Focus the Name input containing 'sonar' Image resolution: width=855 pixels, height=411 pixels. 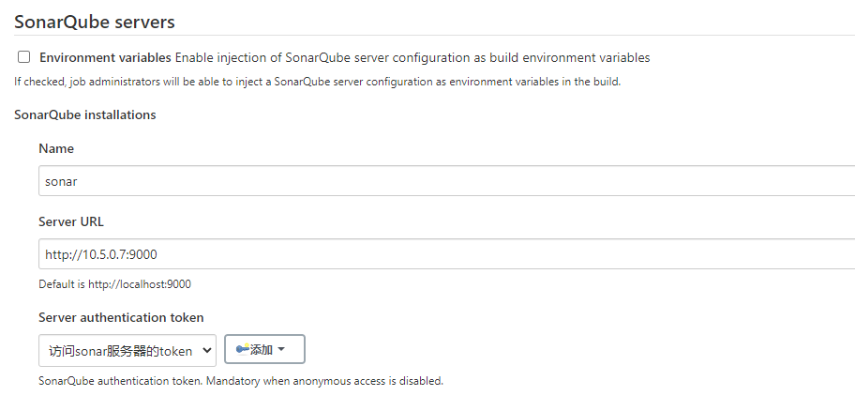[446, 181]
